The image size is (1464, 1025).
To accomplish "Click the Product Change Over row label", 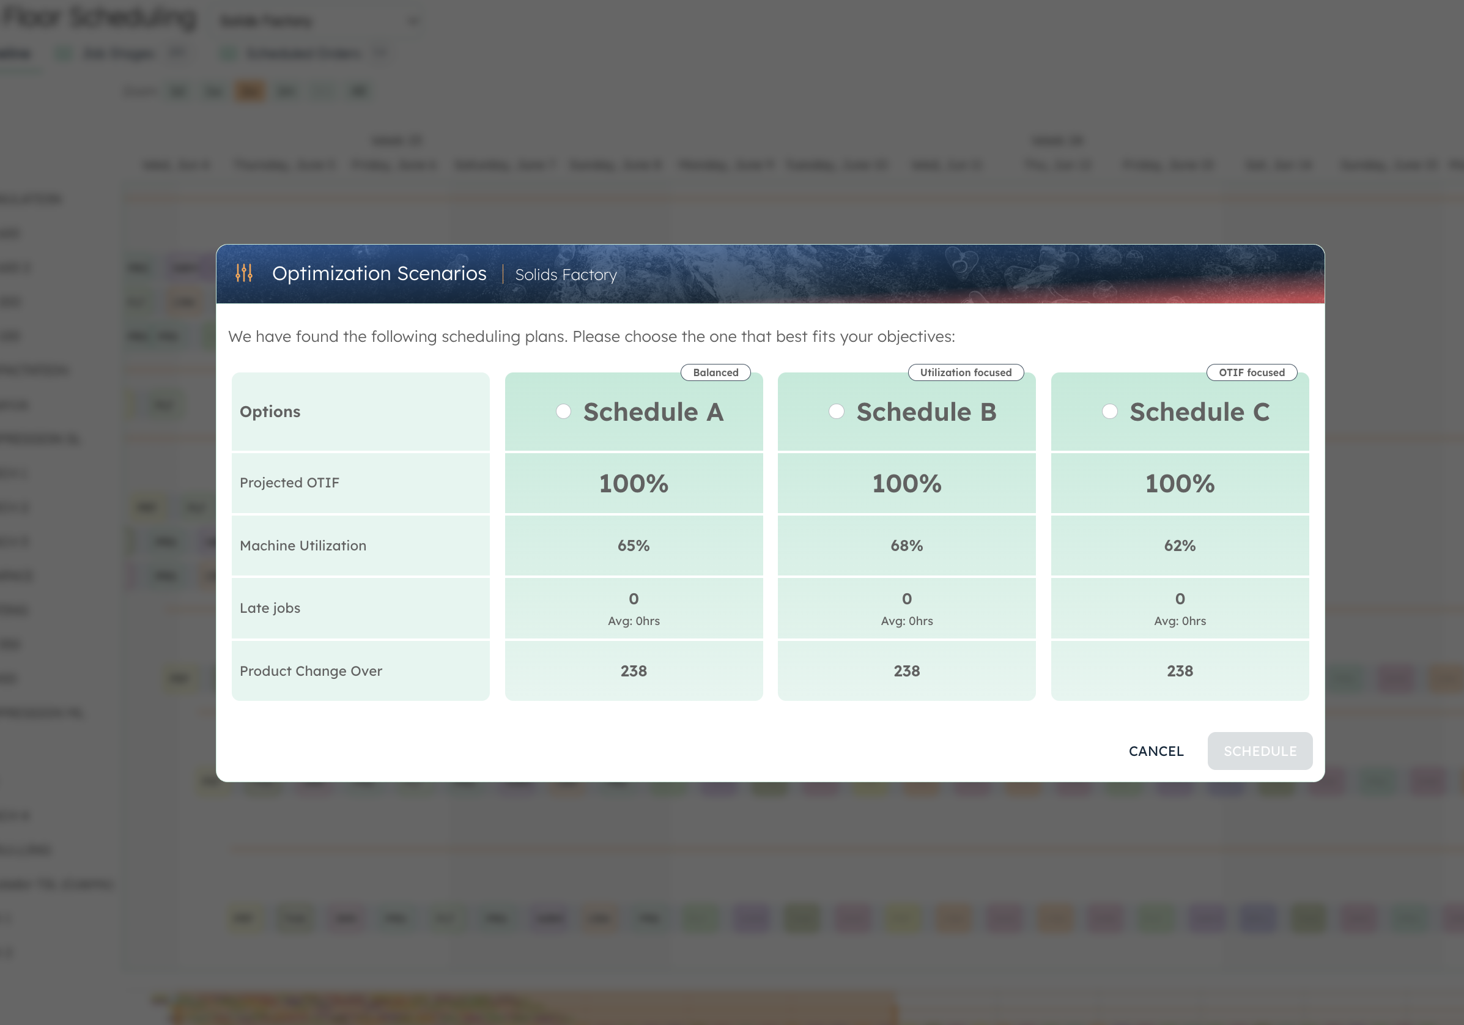I will click(x=311, y=671).
